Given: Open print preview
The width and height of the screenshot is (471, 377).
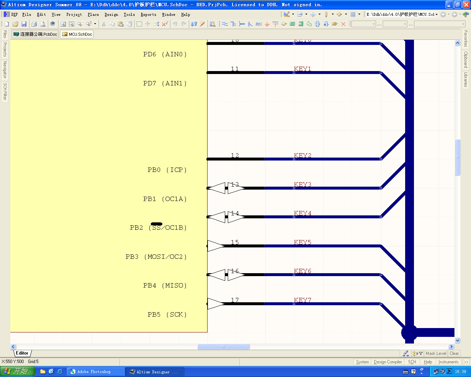Looking at the screenshot, I should point(43,24).
